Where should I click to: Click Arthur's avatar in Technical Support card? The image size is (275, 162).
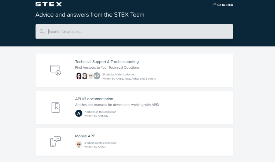coord(91,76)
